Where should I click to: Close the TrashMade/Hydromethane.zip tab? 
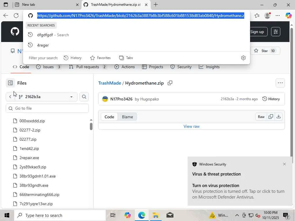146,5
